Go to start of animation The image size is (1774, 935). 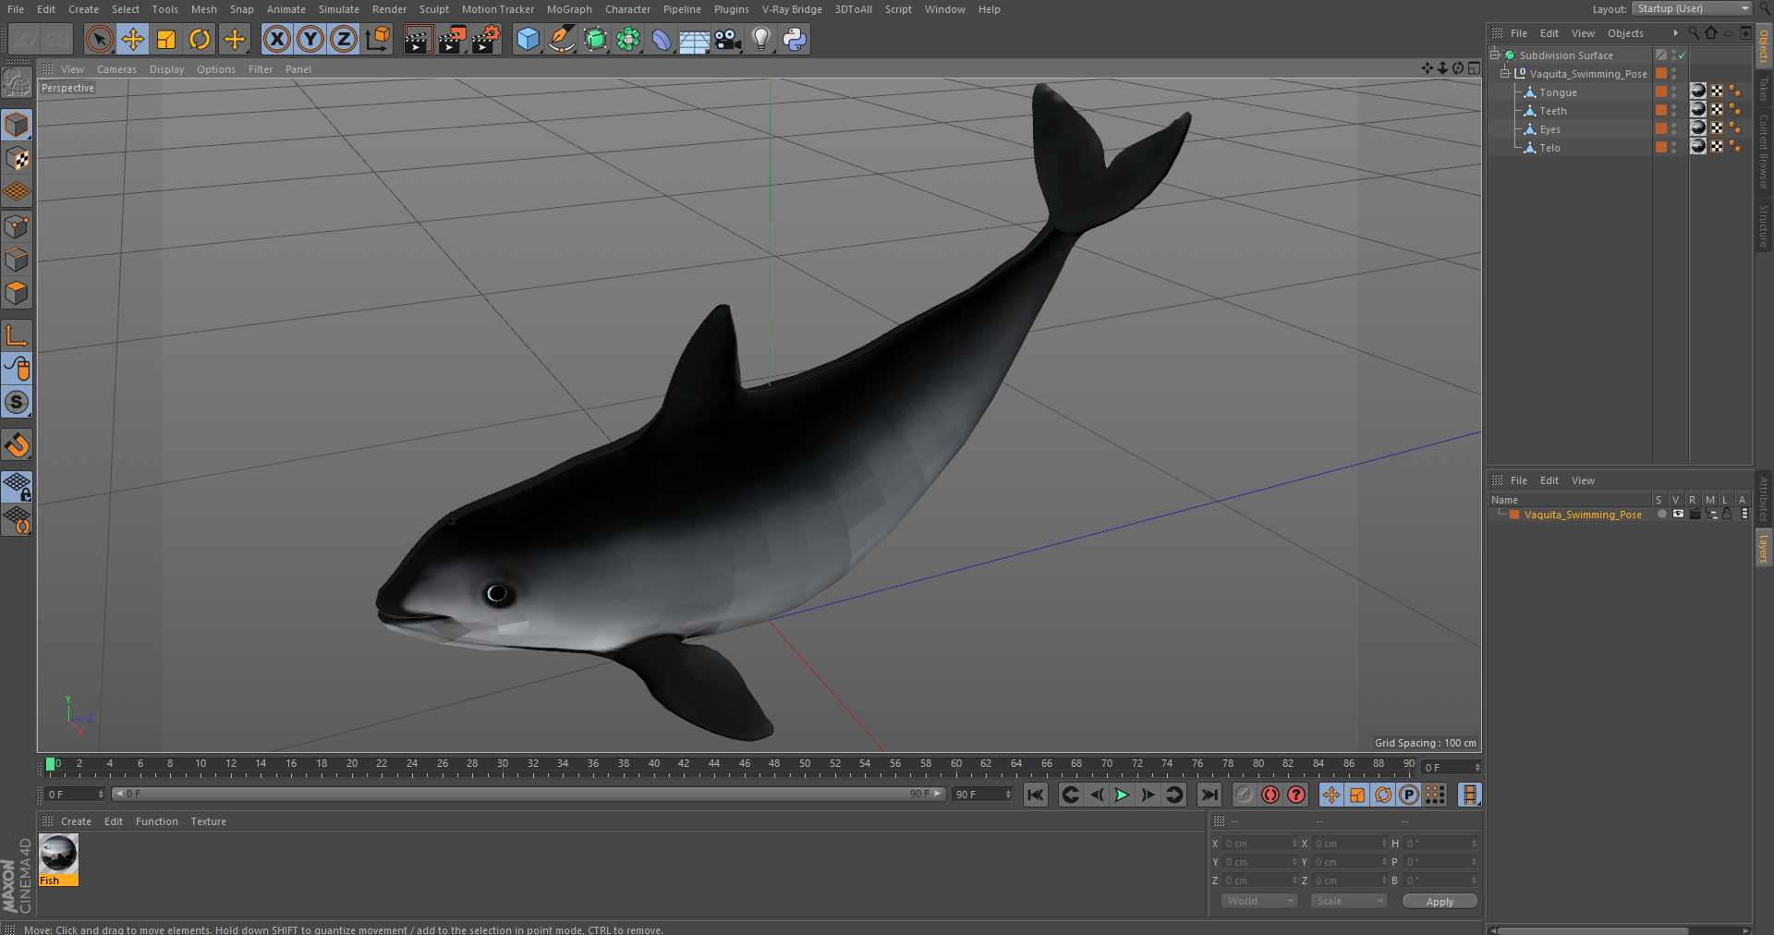[x=1036, y=795]
